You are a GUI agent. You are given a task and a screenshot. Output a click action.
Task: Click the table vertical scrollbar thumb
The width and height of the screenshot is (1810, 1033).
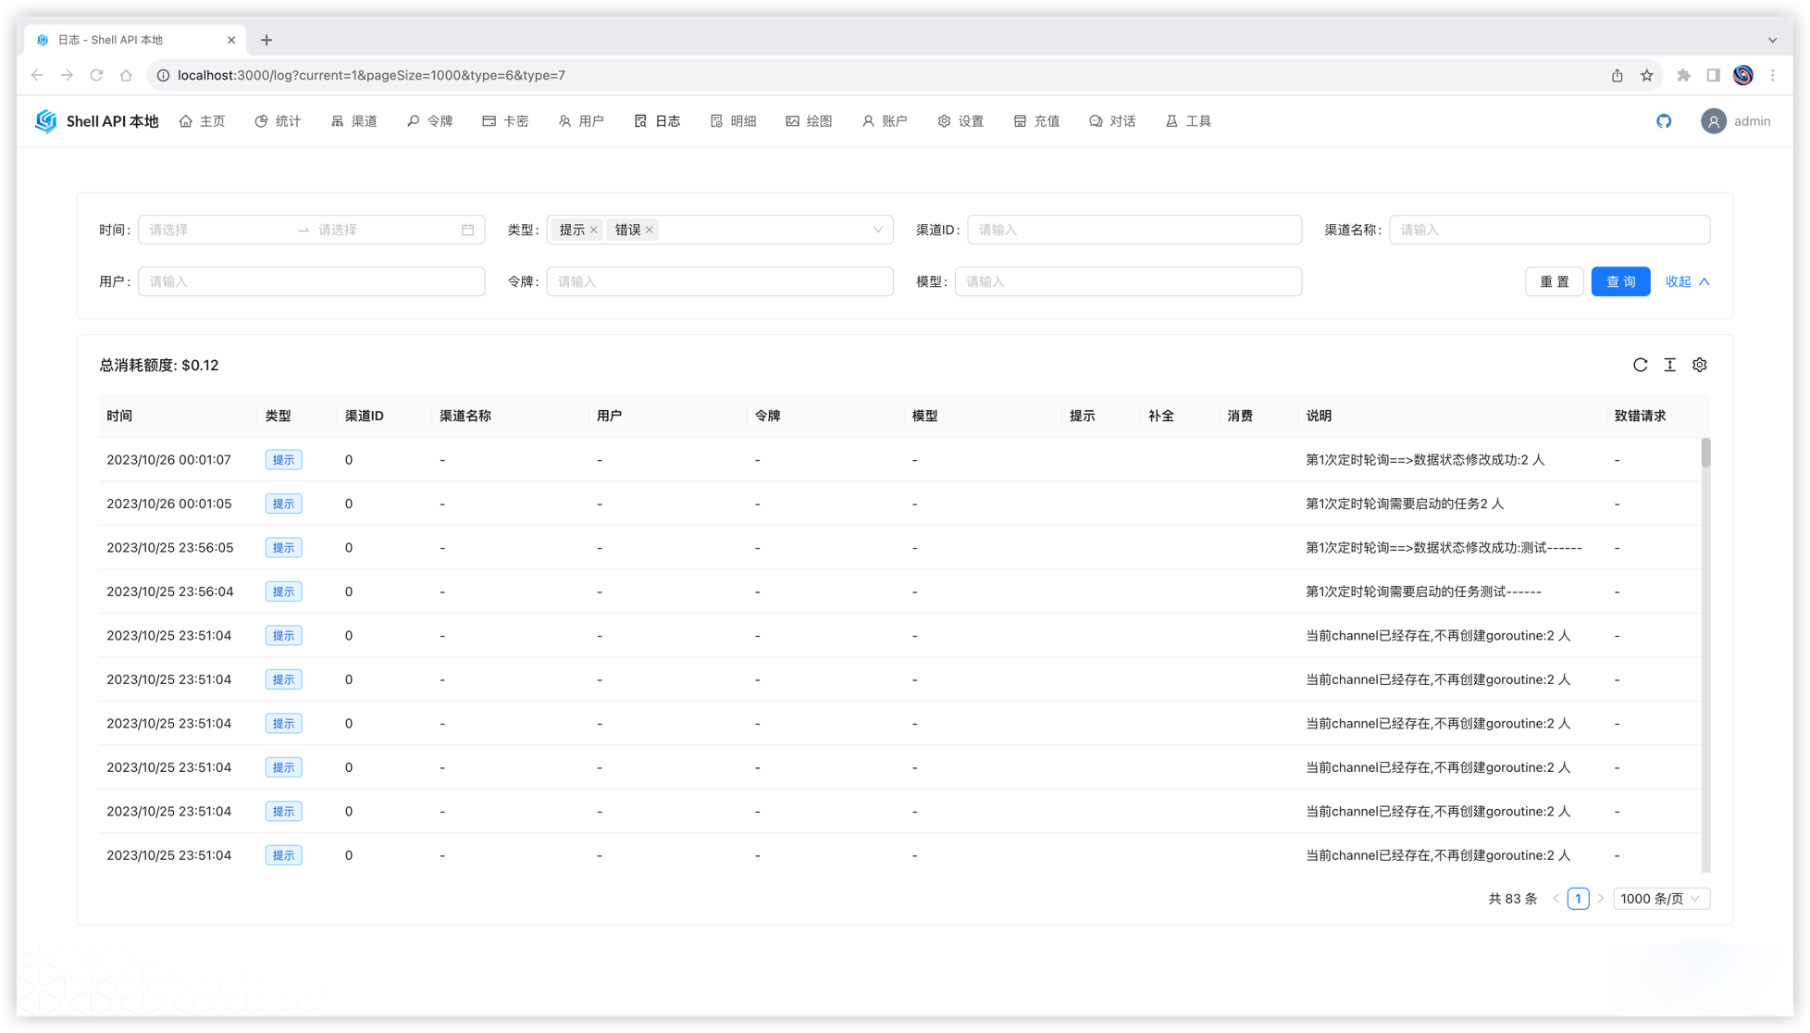point(1705,454)
